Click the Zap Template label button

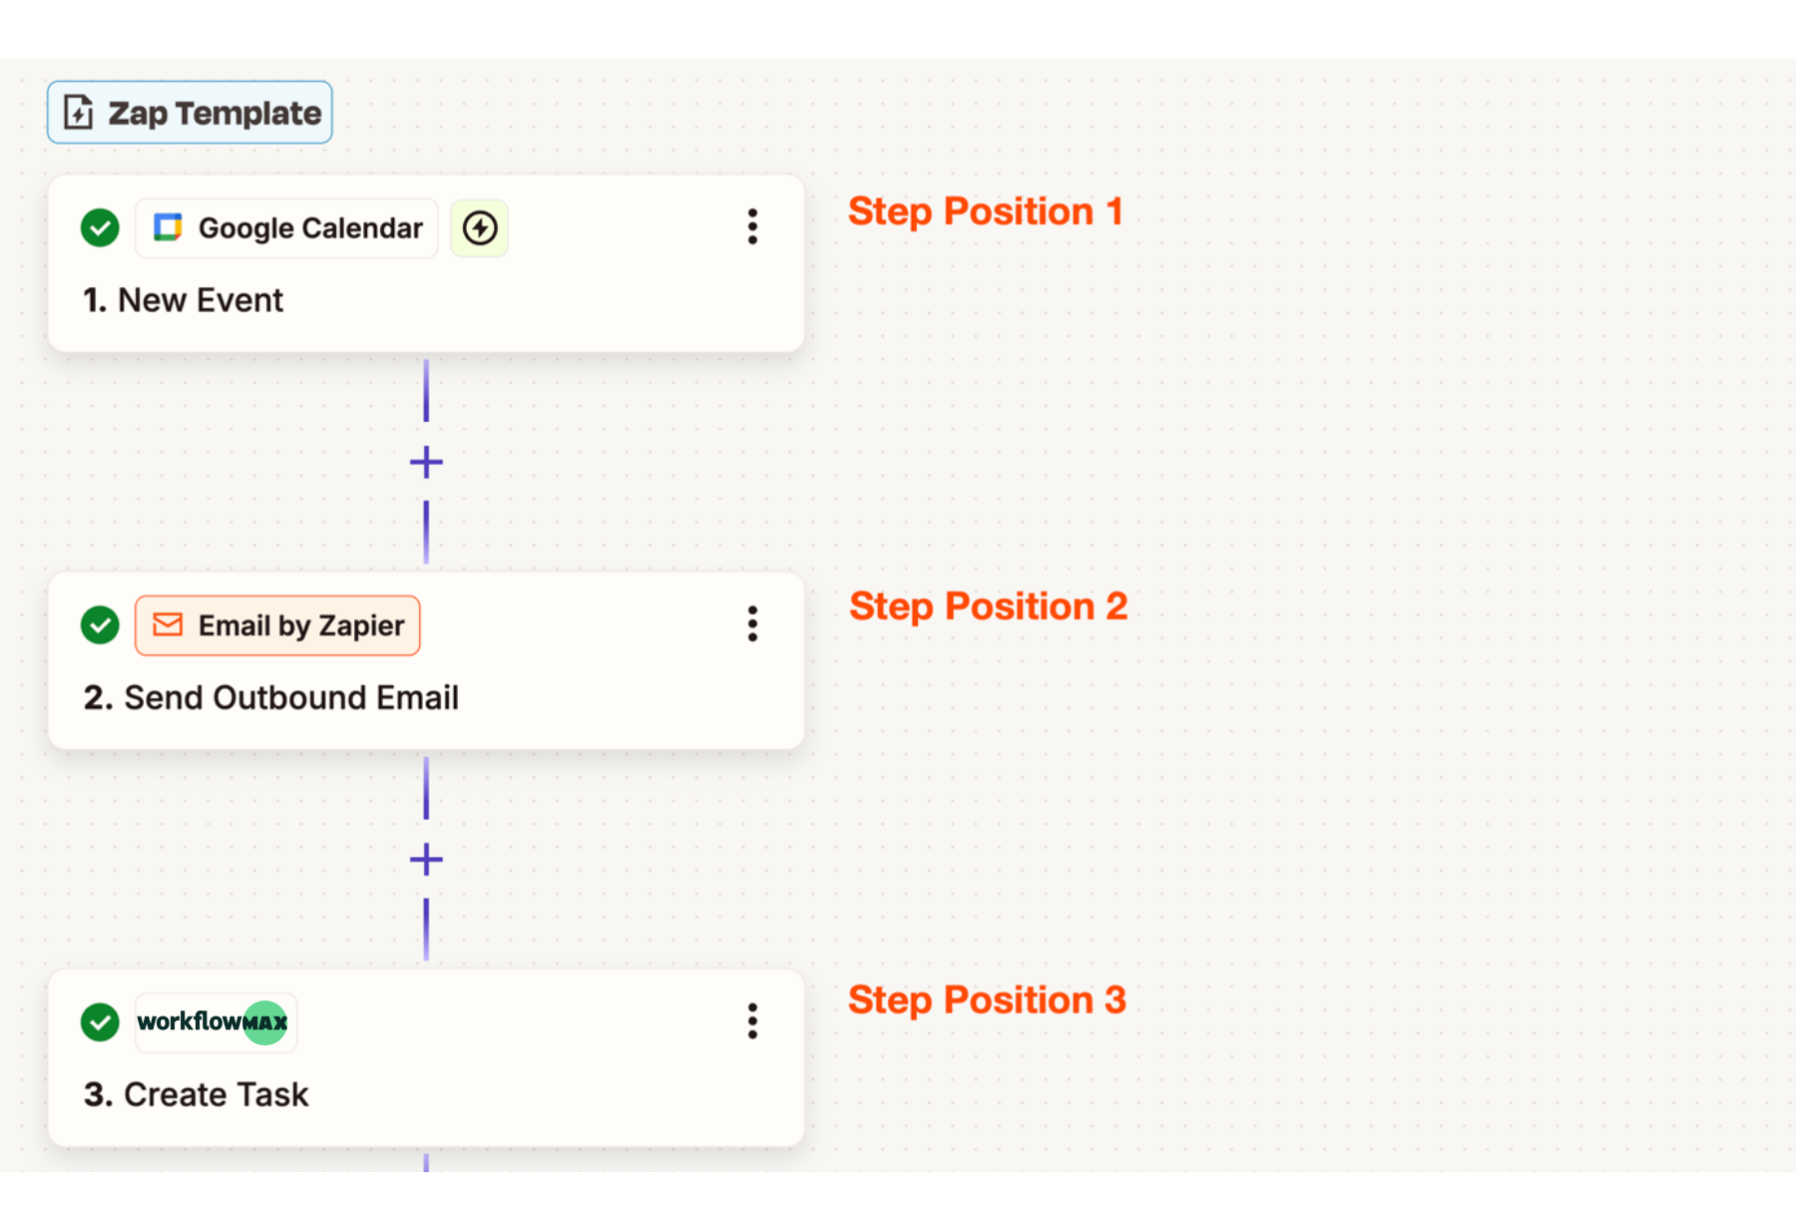pos(190,113)
